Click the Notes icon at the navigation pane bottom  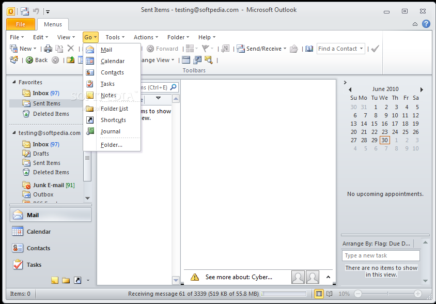55,280
